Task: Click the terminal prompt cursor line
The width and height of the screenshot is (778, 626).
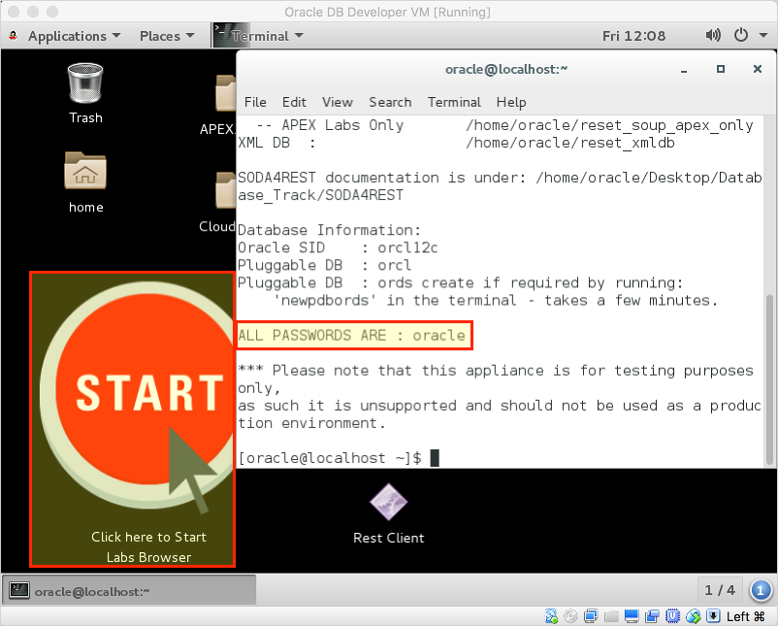Action: tap(339, 458)
